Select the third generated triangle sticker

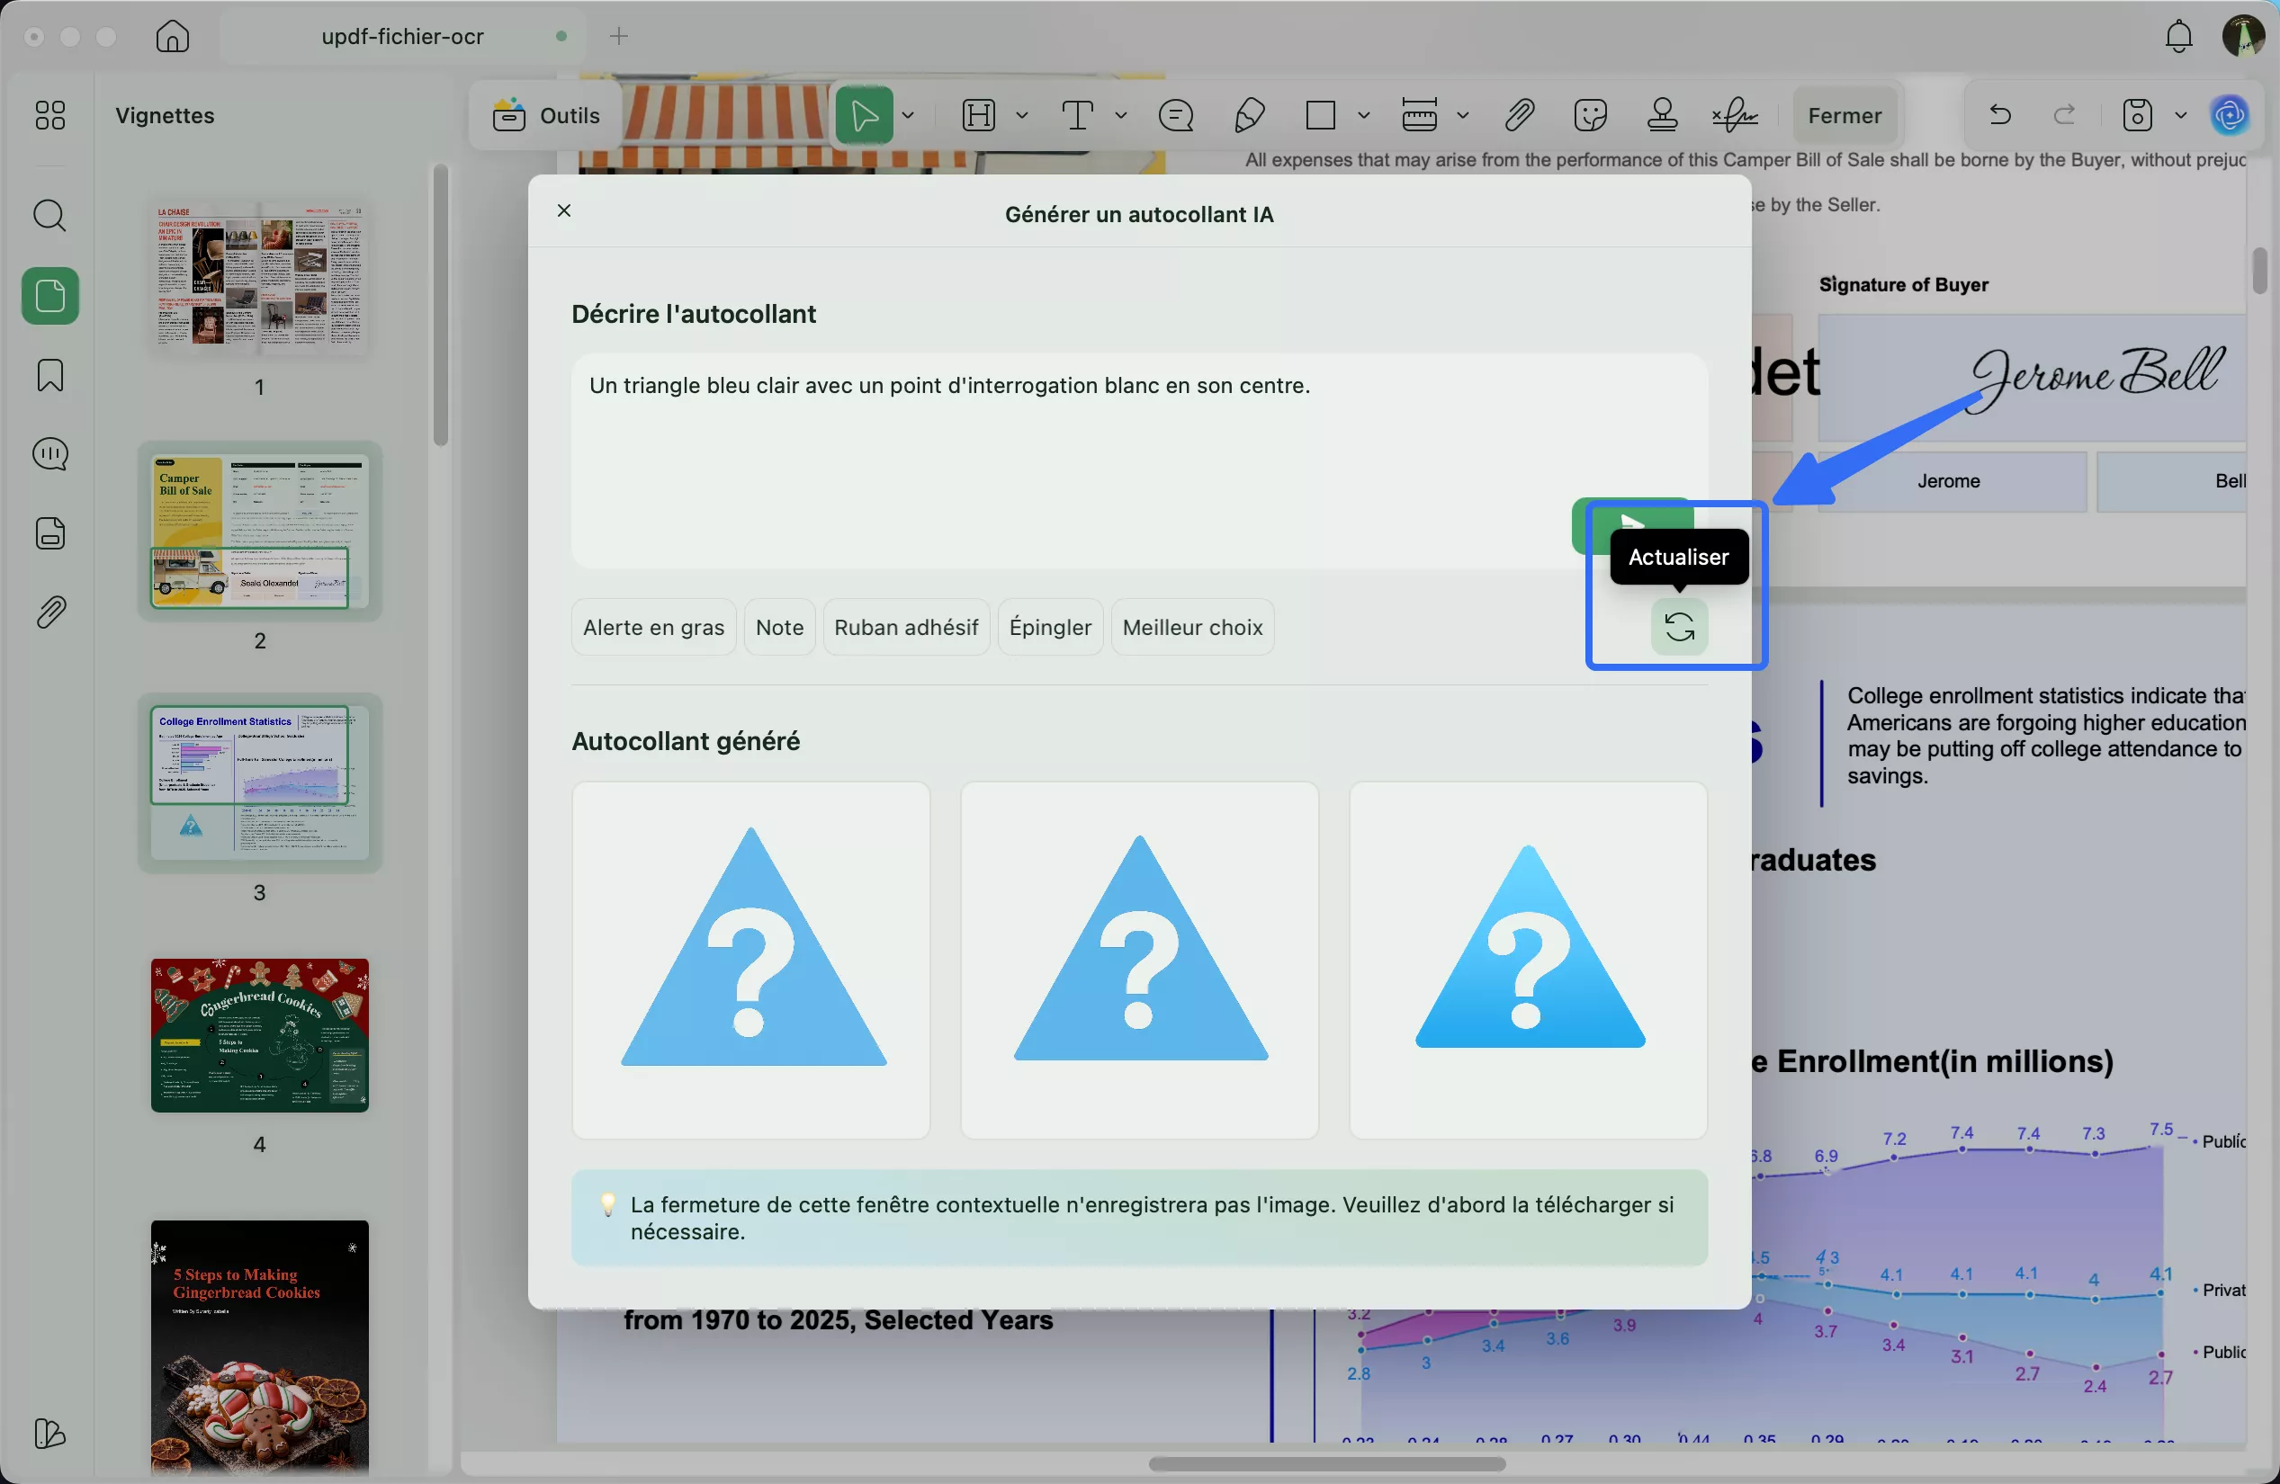tap(1528, 961)
